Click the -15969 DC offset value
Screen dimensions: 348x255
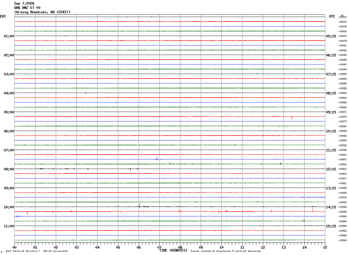(x=343, y=240)
